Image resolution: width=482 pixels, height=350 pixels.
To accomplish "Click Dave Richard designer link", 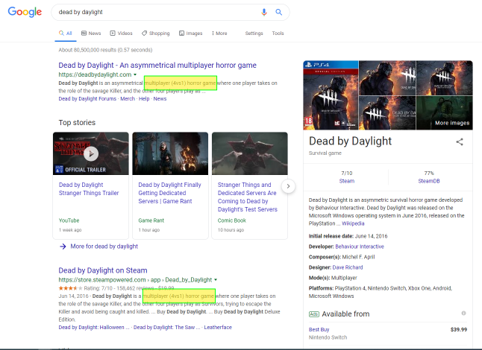I will pos(348,267).
